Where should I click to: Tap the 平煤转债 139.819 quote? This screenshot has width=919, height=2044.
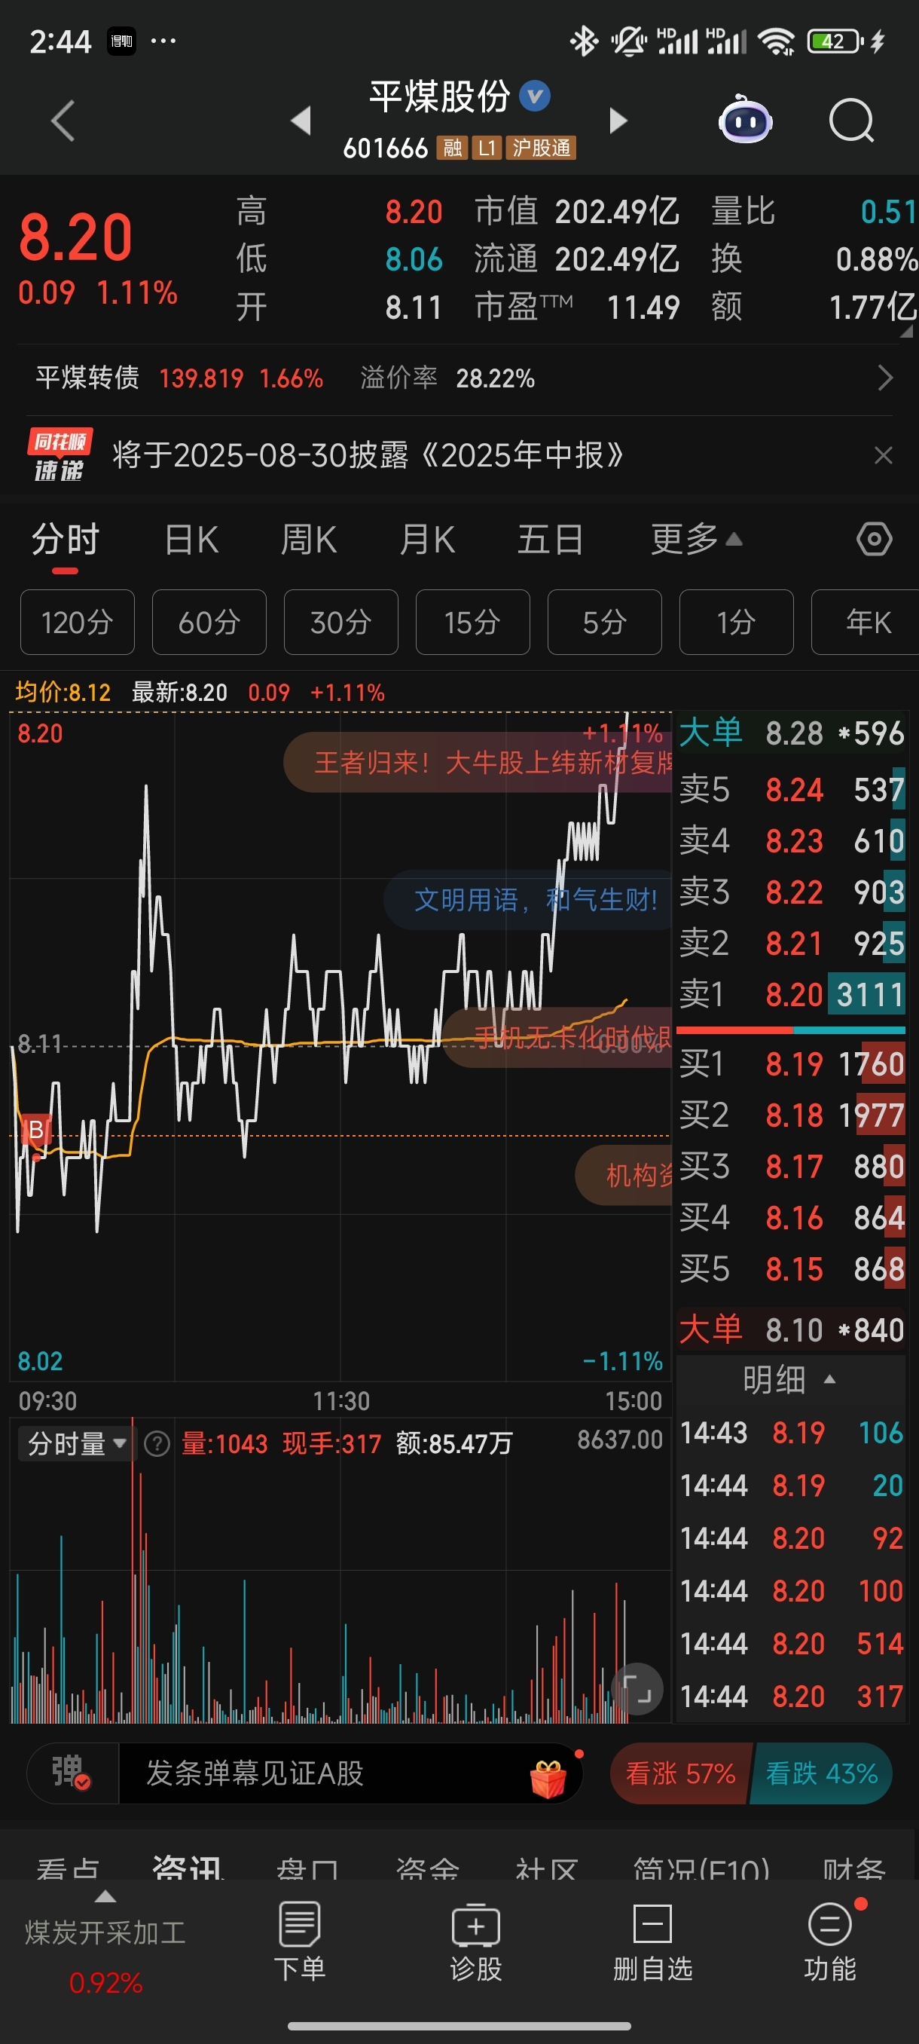pyautogui.click(x=179, y=378)
